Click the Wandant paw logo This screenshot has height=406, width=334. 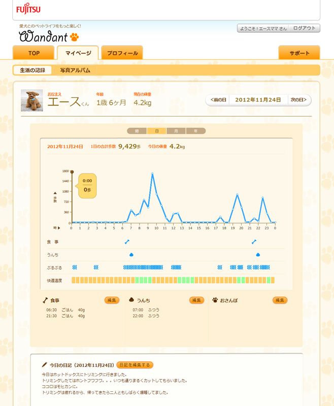point(49,37)
